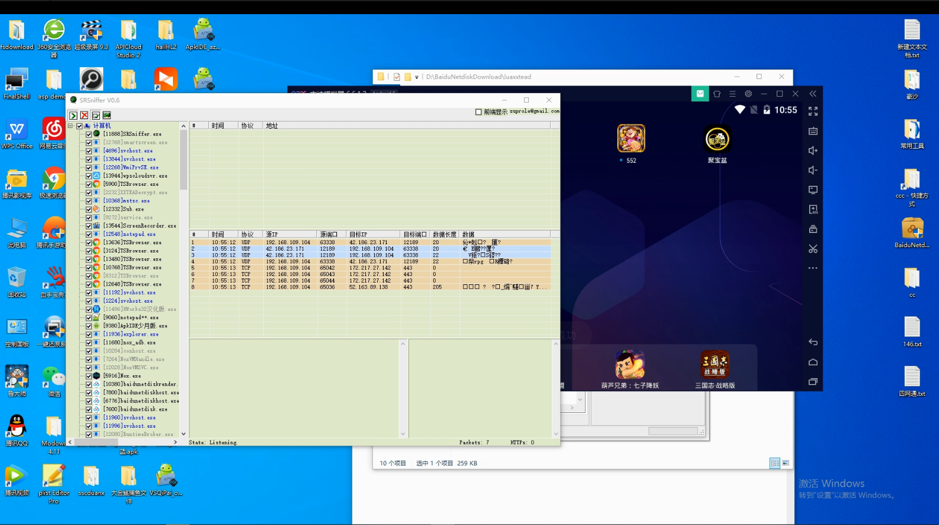This screenshot has height=525, width=939.
Task: Collapse emulator sidebar with double chevron
Action: tap(813, 94)
